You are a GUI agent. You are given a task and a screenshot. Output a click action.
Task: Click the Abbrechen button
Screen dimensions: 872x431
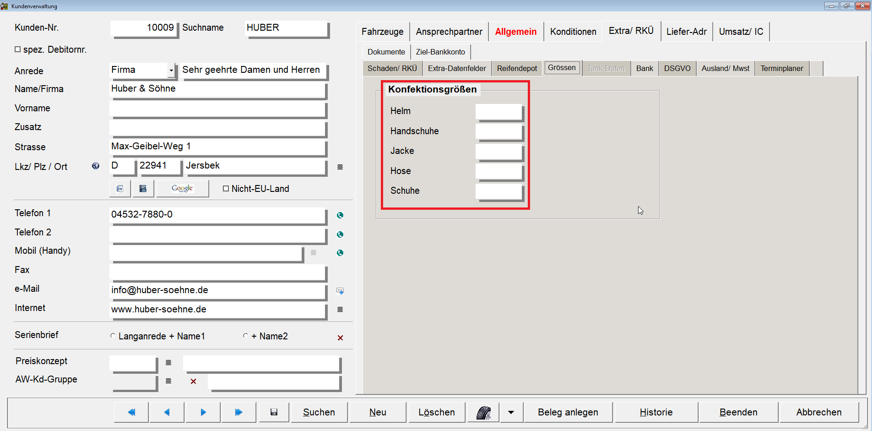coord(819,412)
